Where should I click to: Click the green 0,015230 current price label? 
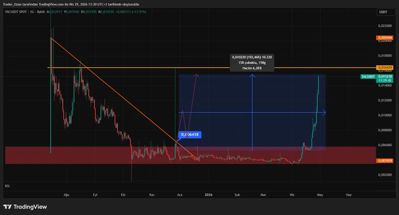click(385, 77)
